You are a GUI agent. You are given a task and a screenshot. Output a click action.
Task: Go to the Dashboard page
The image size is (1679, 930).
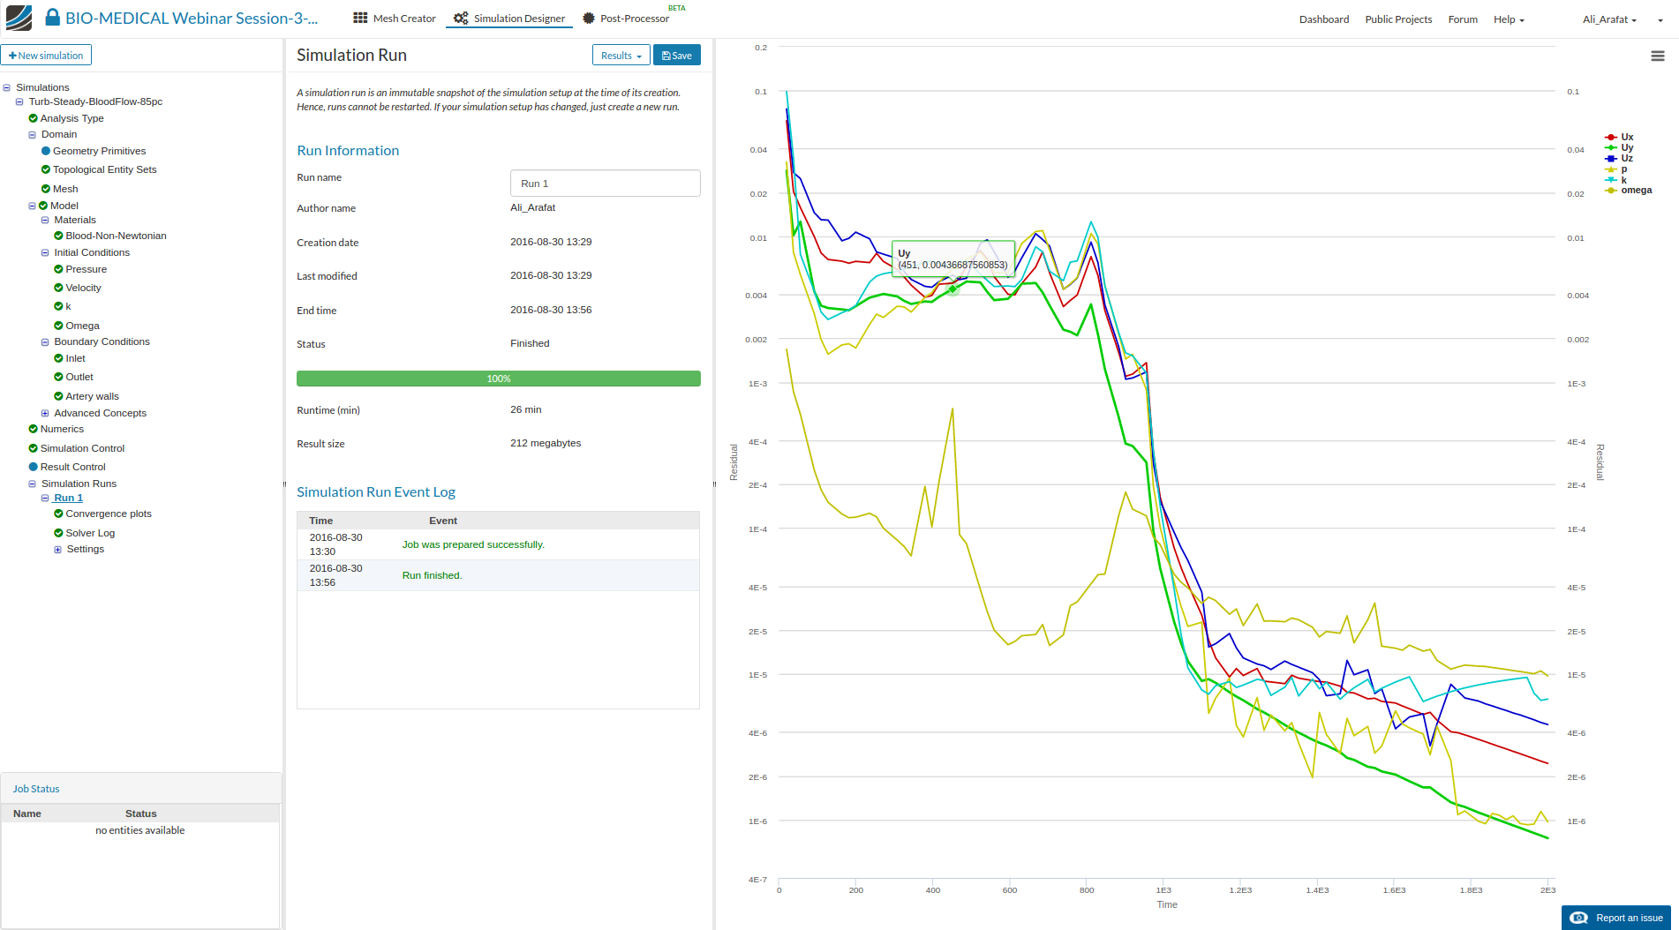tap(1323, 19)
